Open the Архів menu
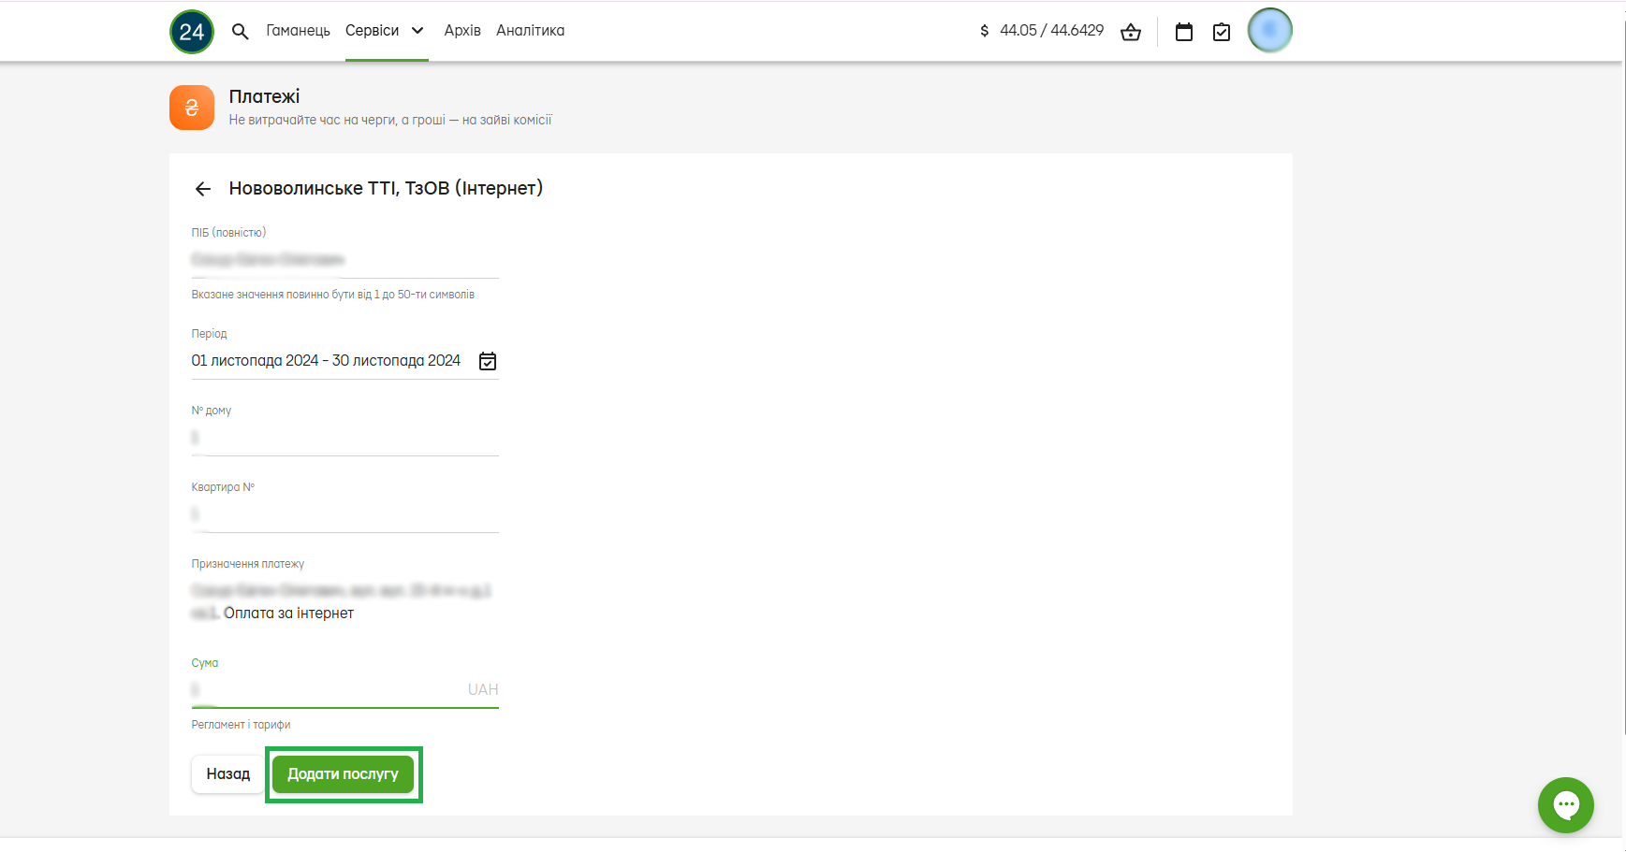Screen dimensions: 1626x852 462,31
